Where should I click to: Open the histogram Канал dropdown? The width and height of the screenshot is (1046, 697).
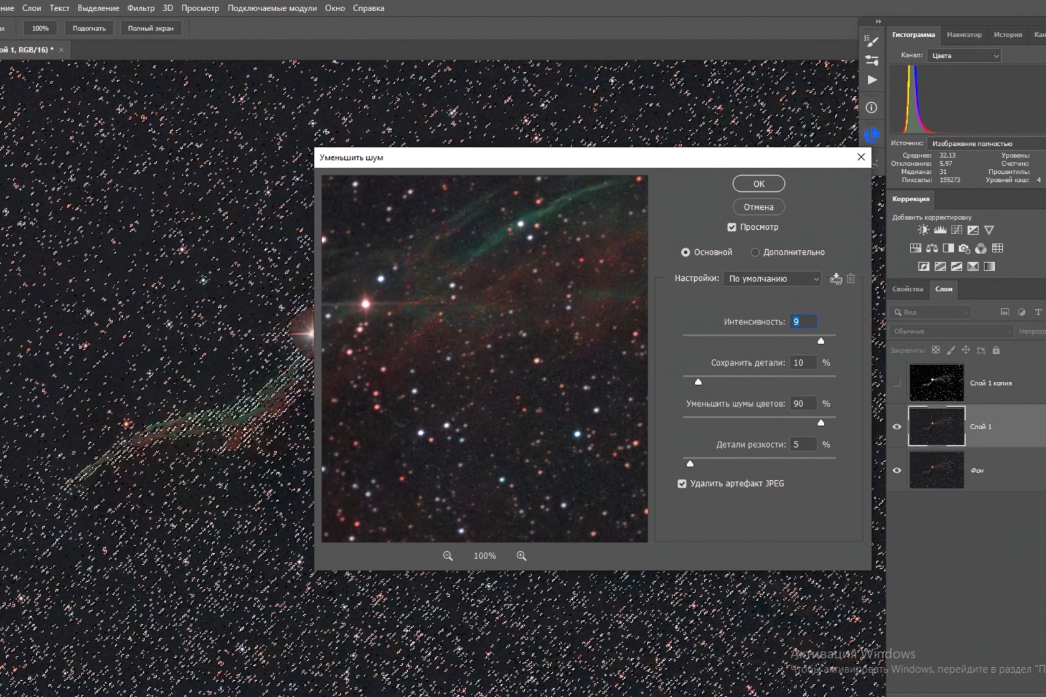pyautogui.click(x=964, y=55)
